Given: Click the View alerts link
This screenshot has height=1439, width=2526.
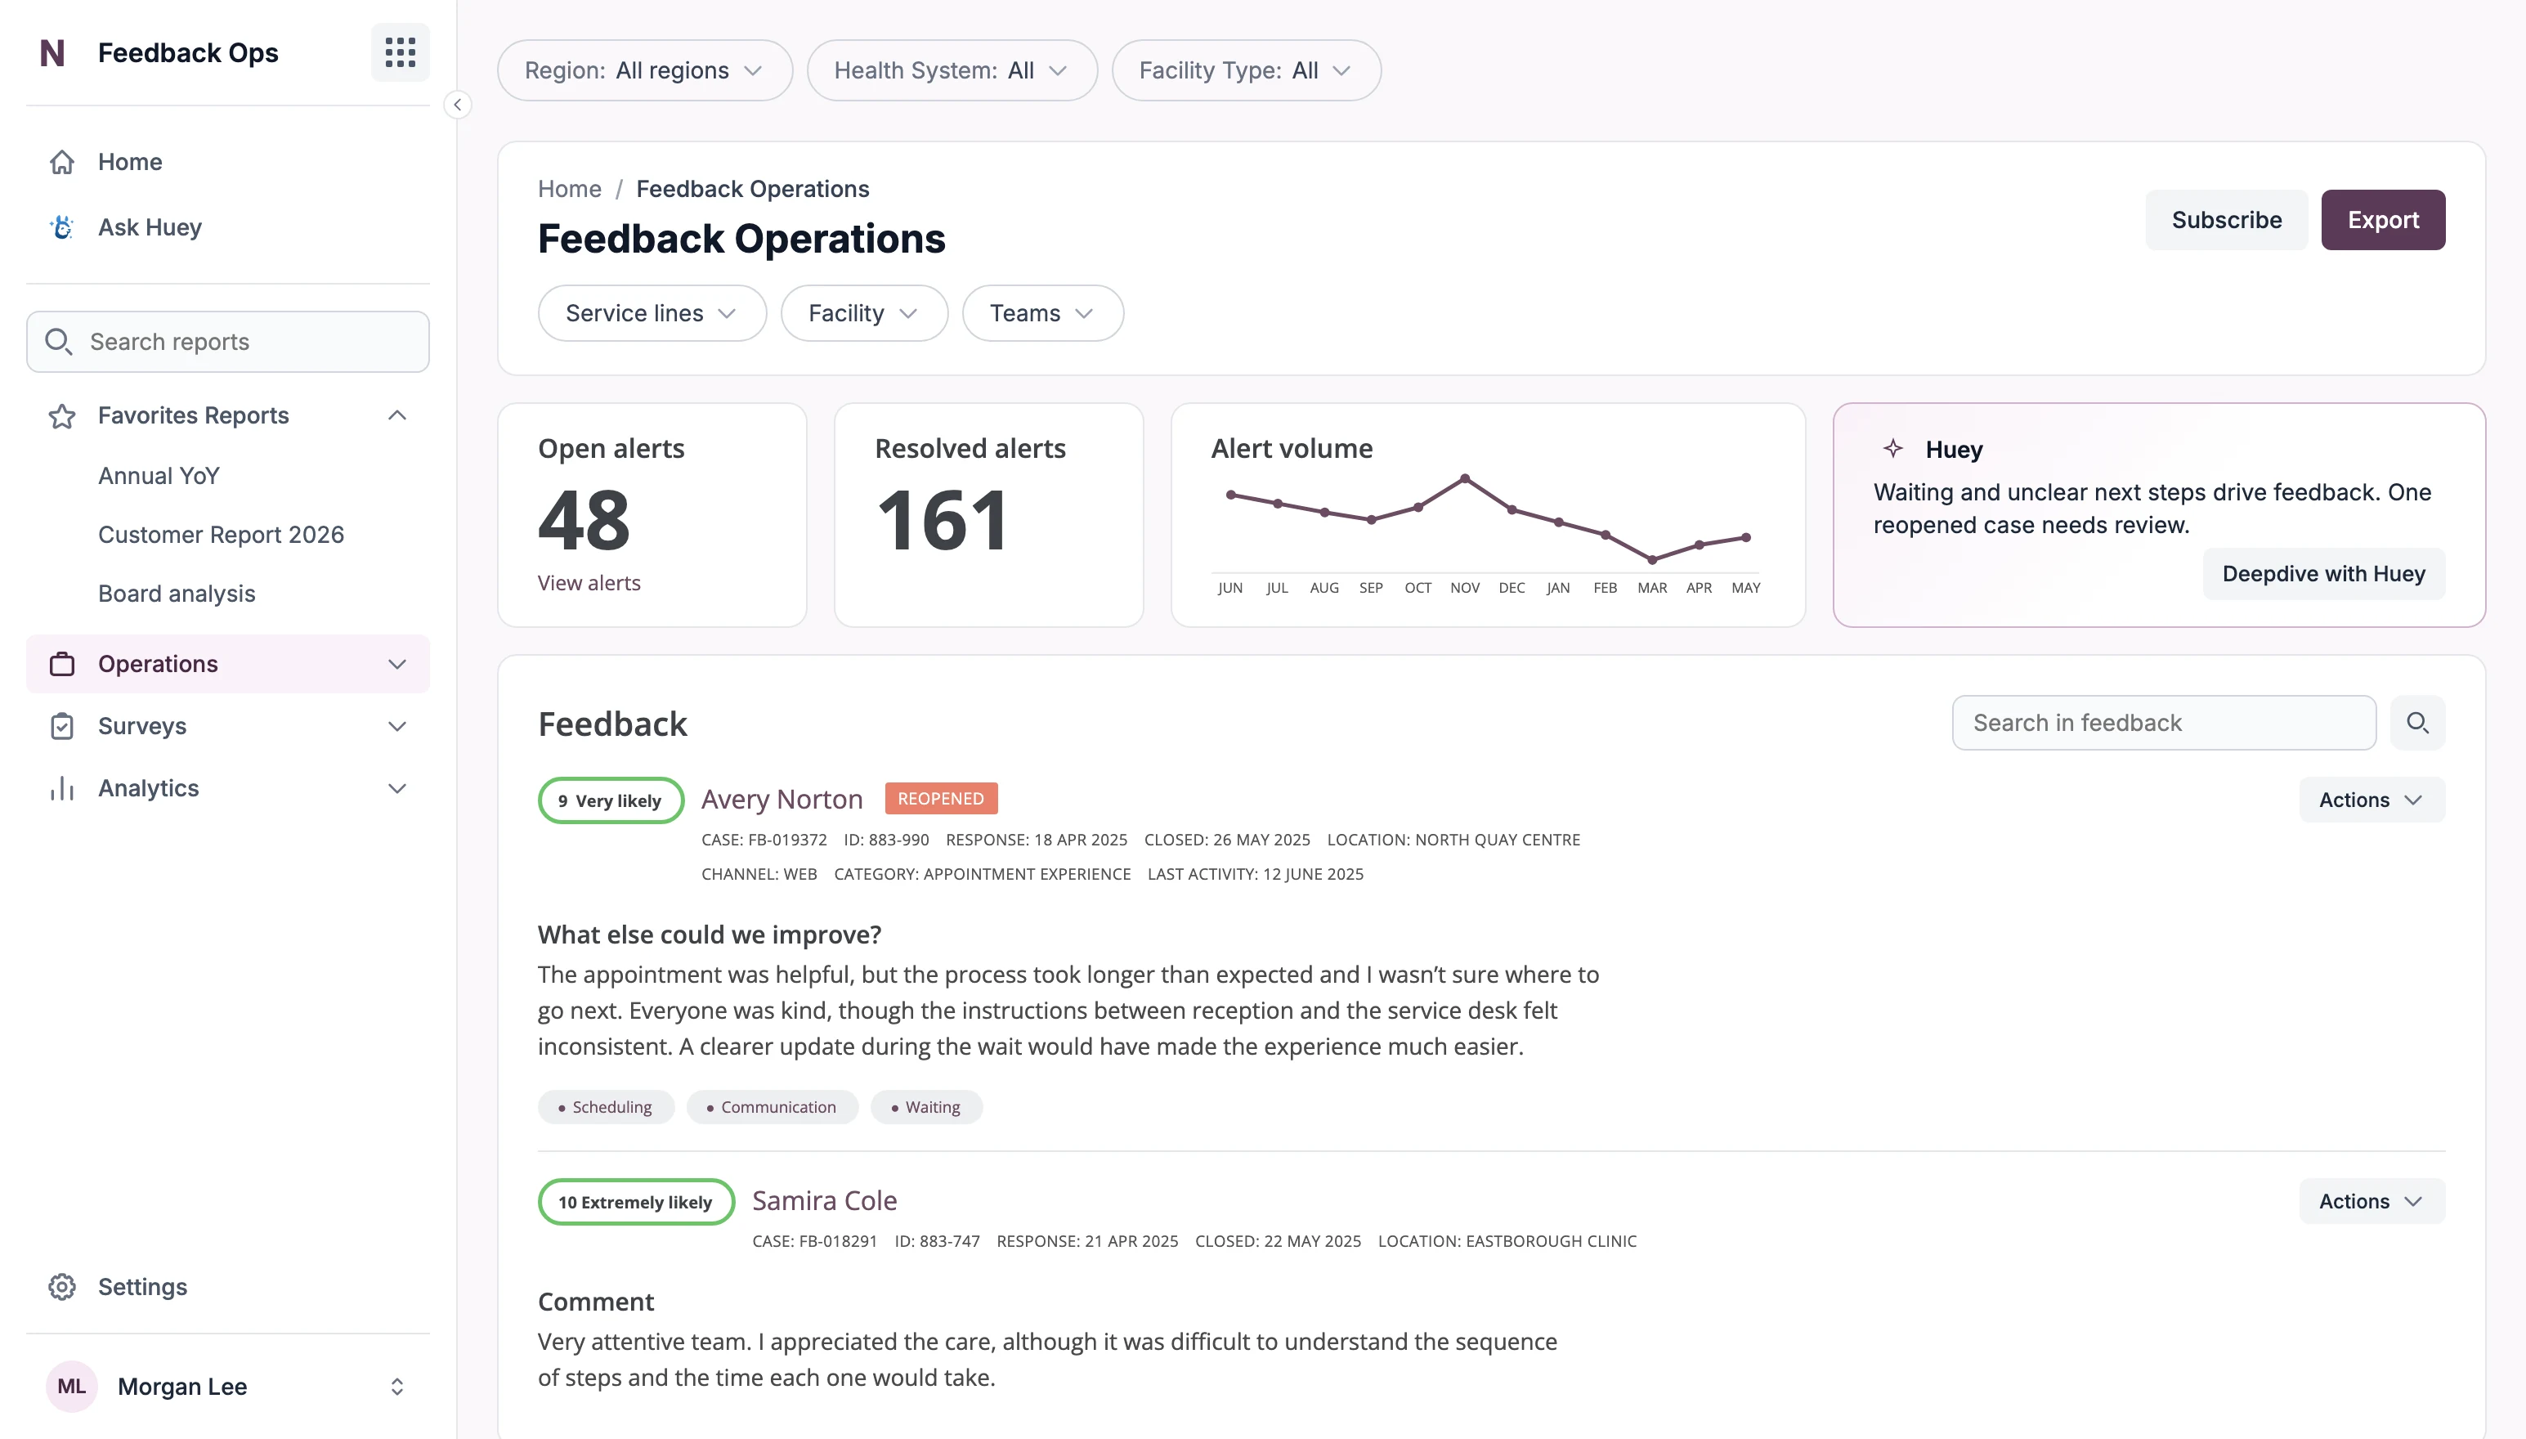Looking at the screenshot, I should (x=589, y=583).
